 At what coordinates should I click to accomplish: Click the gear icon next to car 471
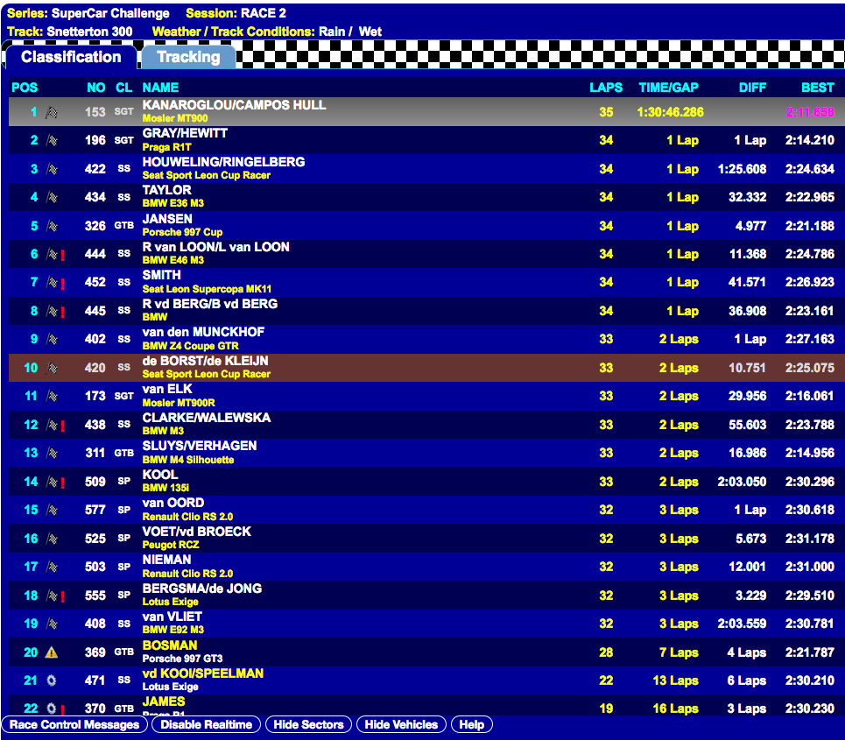(52, 680)
